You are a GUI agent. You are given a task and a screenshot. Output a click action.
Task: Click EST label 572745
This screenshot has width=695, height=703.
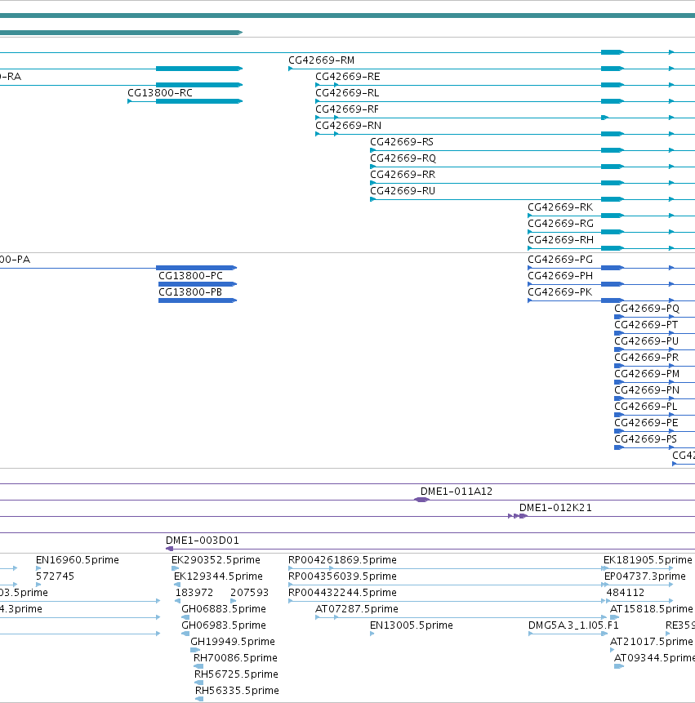(x=56, y=576)
